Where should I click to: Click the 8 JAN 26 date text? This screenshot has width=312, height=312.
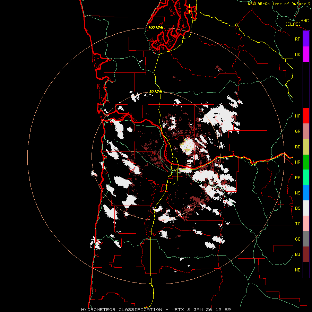click(199, 310)
